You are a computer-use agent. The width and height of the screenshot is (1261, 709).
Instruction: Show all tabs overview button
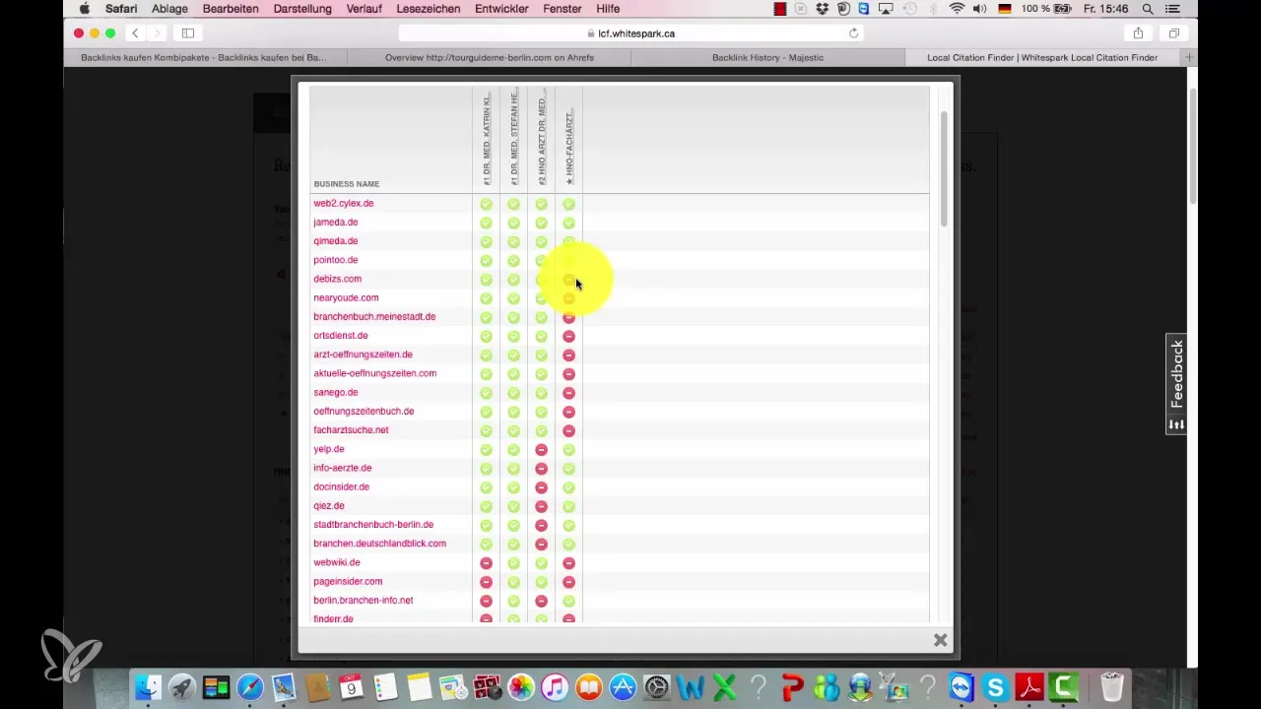(x=1173, y=32)
